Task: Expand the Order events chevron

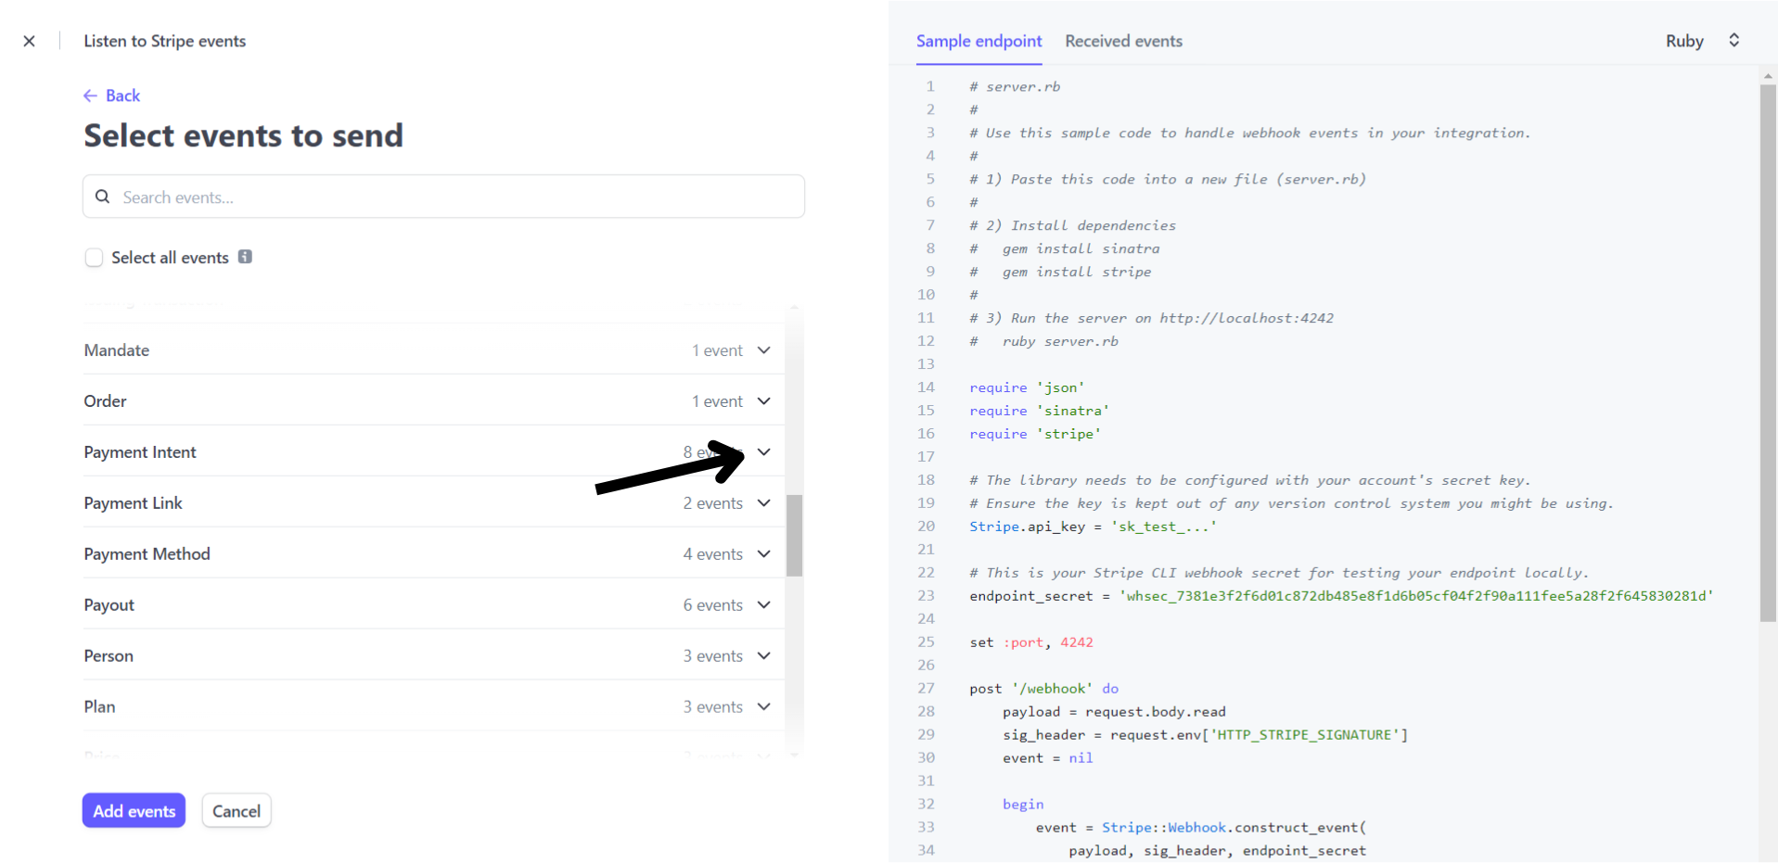Action: [x=763, y=401]
